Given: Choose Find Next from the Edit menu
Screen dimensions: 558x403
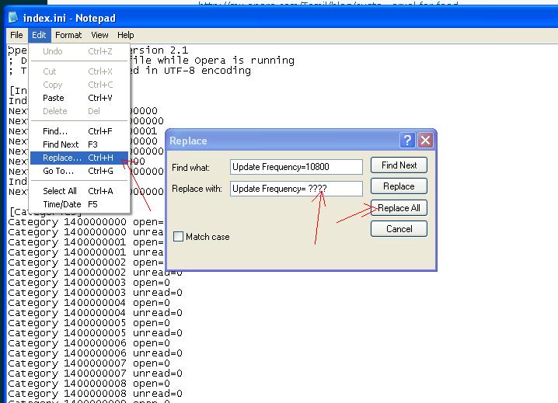Looking at the screenshot, I should click(x=78, y=144).
